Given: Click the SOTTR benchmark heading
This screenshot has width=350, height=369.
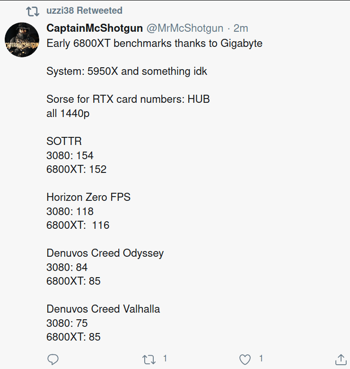Looking at the screenshot, I should (64, 141).
